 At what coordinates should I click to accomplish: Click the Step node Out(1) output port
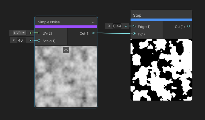coord(188,26)
